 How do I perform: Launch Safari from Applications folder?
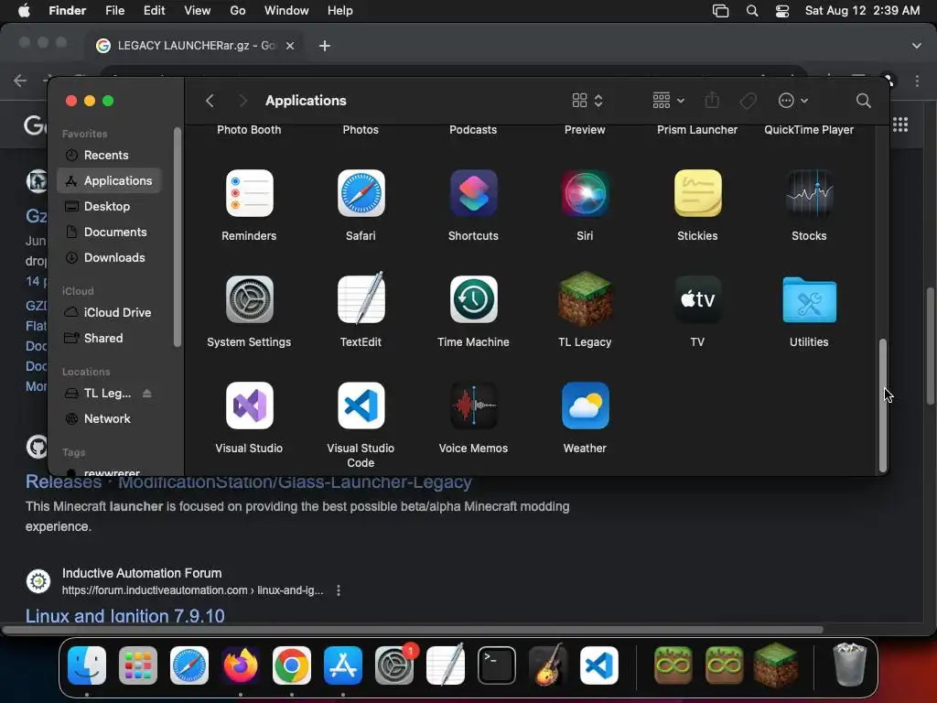point(361,193)
